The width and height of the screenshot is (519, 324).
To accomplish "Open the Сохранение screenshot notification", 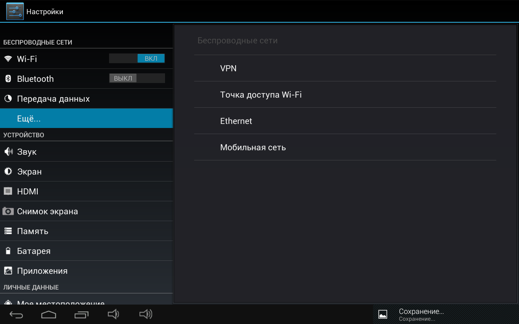I will (x=421, y=314).
